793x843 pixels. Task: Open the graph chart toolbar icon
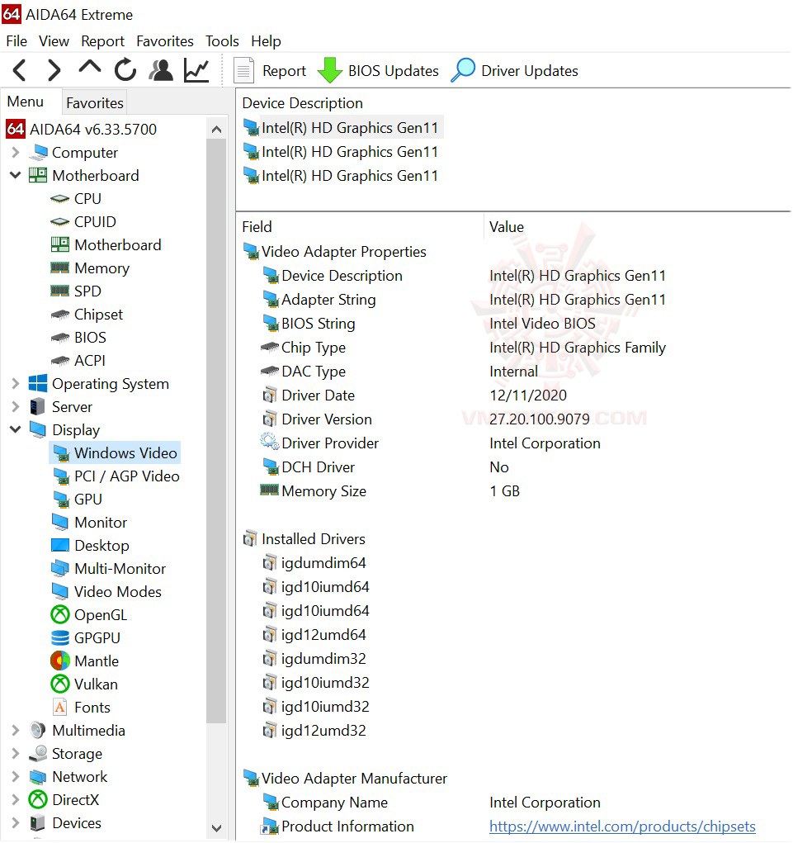tap(196, 70)
